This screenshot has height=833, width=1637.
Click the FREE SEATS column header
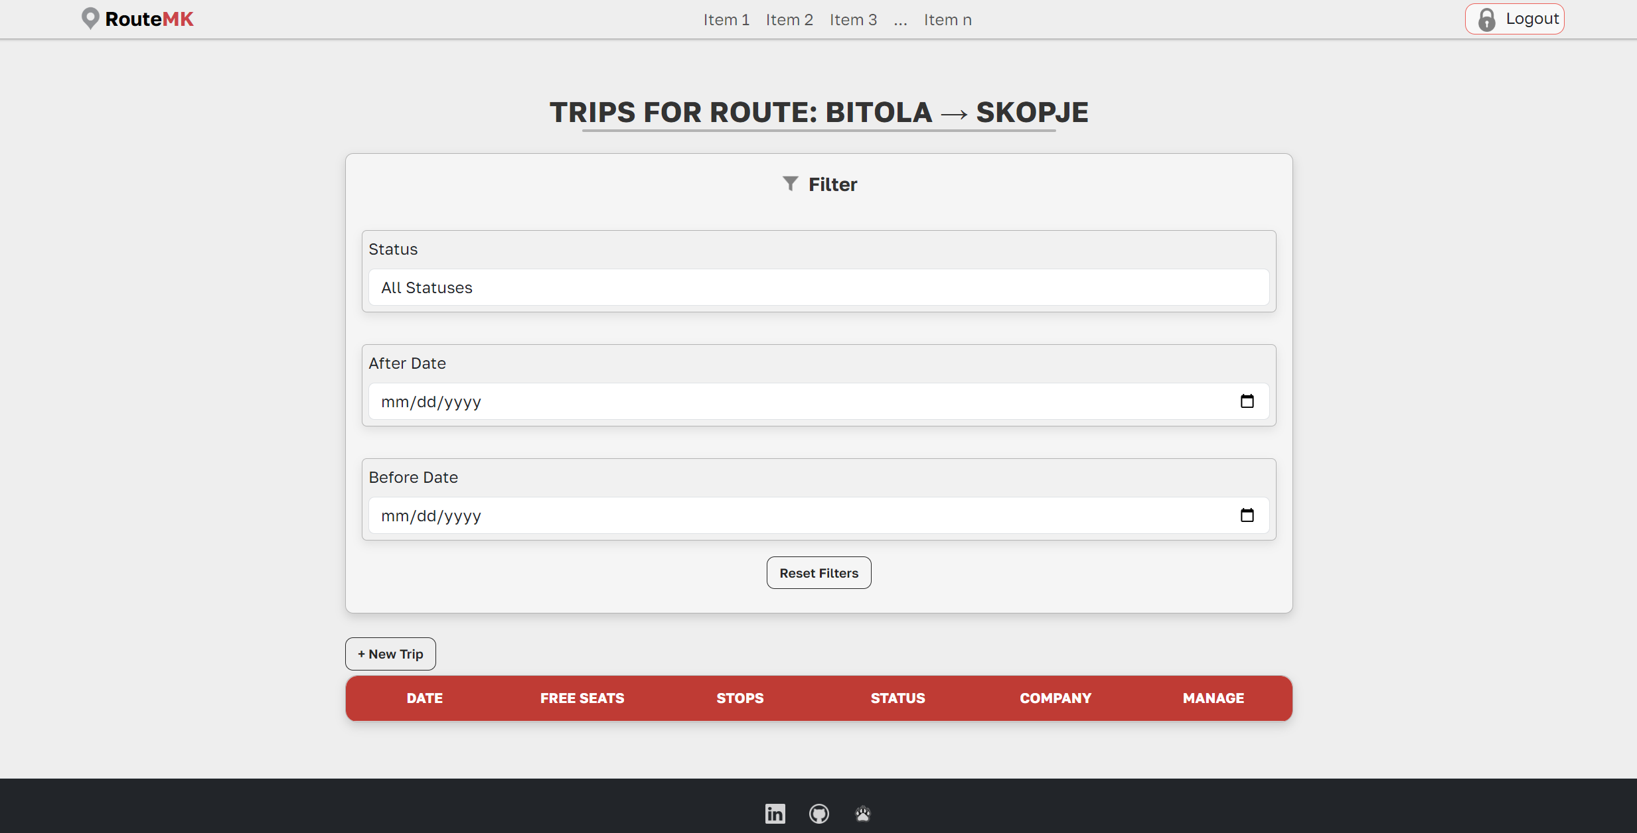582,698
